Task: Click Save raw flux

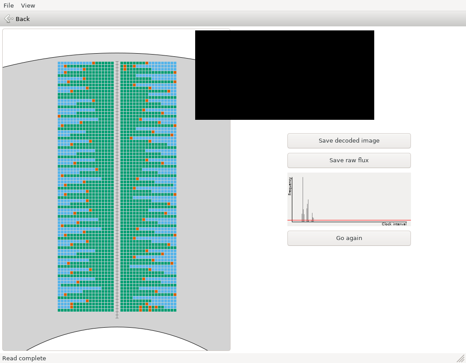Action: click(x=349, y=160)
